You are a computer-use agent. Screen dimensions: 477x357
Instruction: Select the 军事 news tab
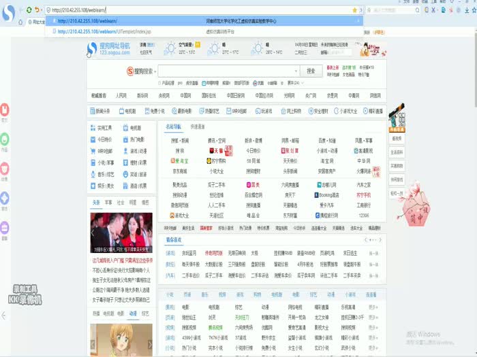(x=108, y=202)
